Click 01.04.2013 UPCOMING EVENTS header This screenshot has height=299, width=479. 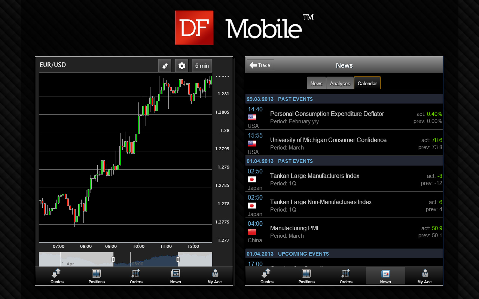pos(344,254)
